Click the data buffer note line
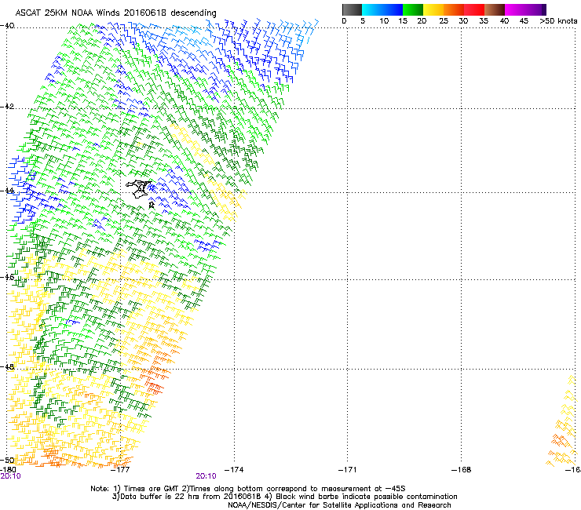This screenshot has width=581, height=510. [284, 497]
